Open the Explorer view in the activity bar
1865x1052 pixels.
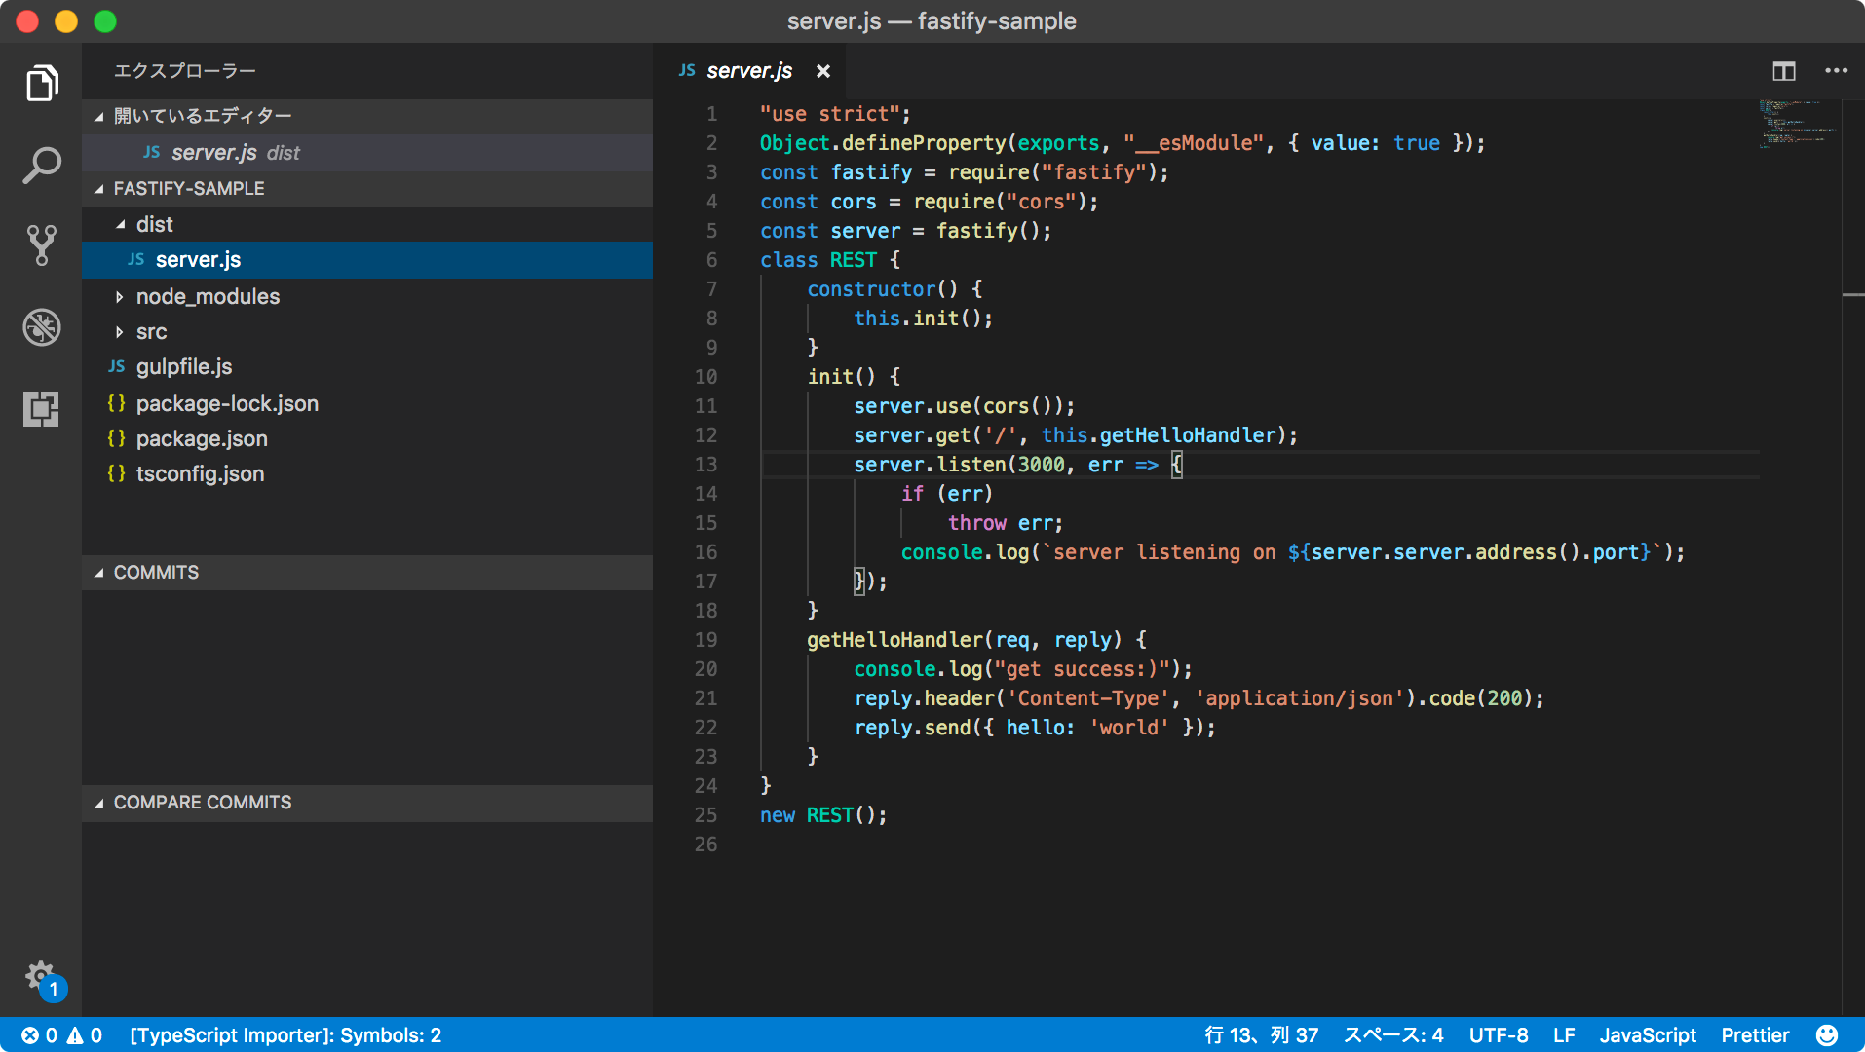click(41, 83)
